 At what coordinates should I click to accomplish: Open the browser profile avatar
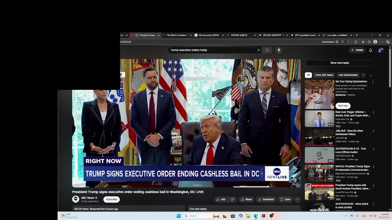375,42
